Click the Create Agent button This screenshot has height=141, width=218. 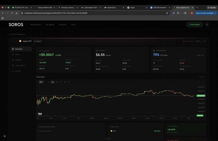tap(195, 24)
